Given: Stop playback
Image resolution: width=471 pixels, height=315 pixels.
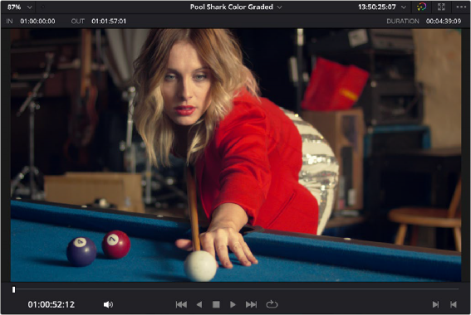Looking at the screenshot, I should click(x=216, y=304).
